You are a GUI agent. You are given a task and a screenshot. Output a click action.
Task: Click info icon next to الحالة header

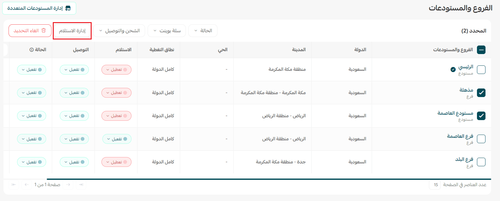[31, 50]
